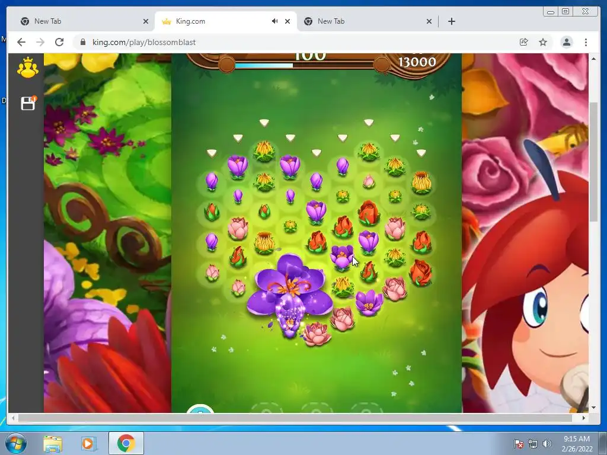Viewport: 607px width, 455px height.
Task: Click the browser forward arrow
Action: coord(40,42)
